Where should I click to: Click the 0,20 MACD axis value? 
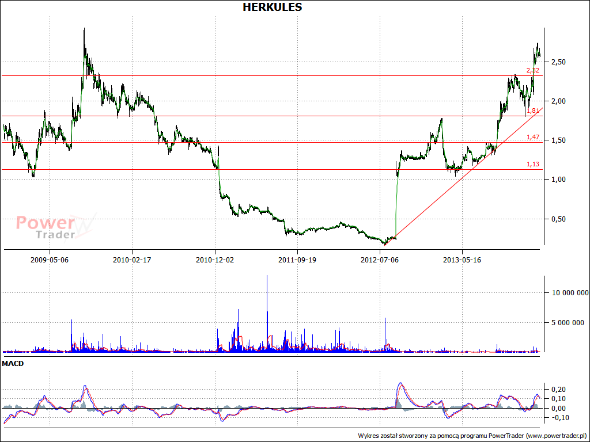[558, 390]
